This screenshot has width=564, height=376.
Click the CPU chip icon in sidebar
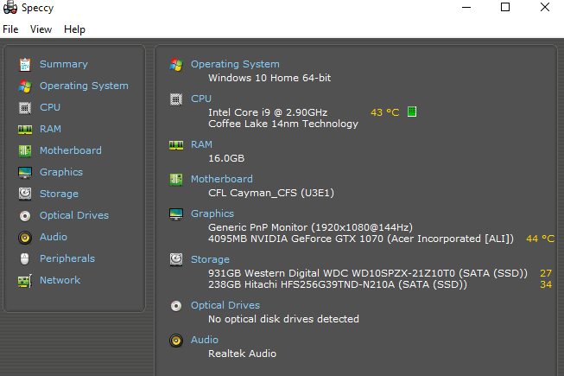(25, 107)
